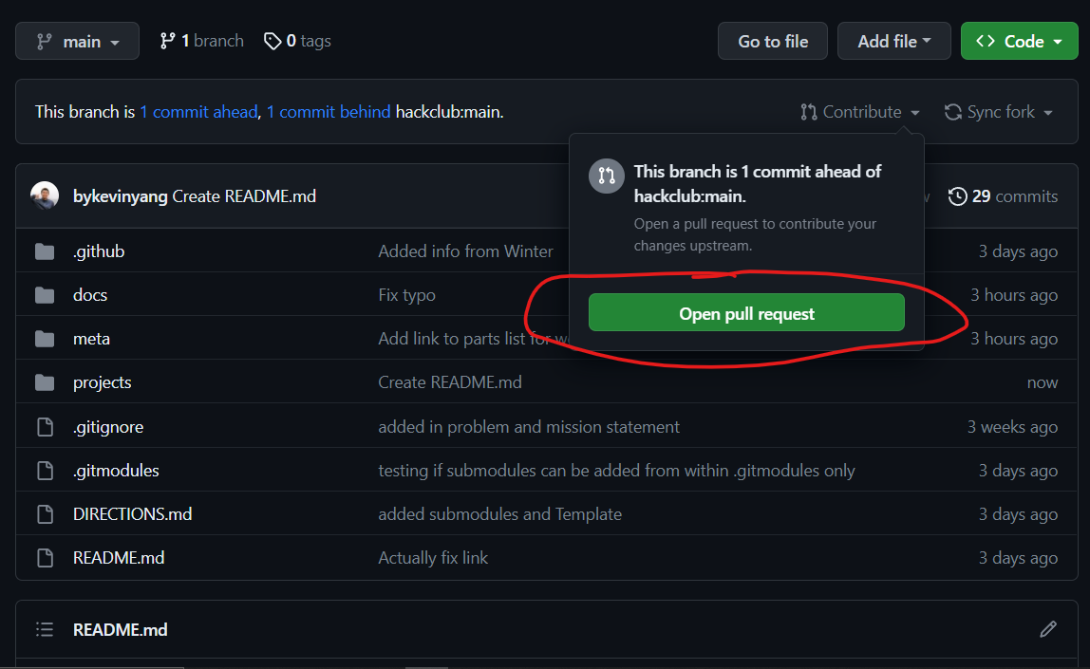Open the bykevinyang author link
Image resolution: width=1090 pixels, height=669 pixels.
click(x=121, y=196)
